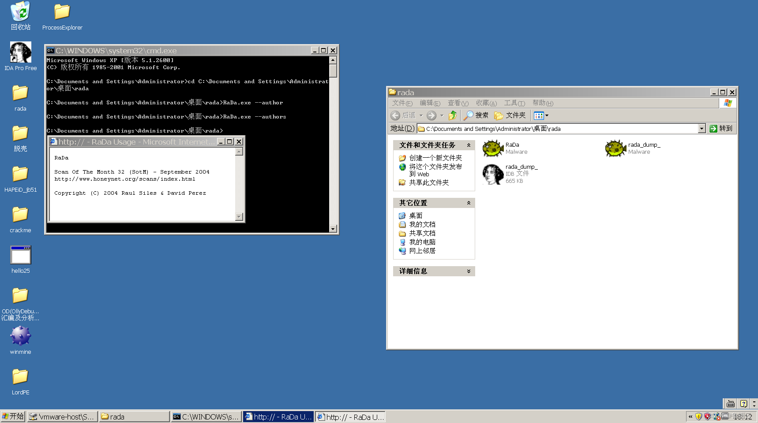Switch to vmware-host taskbar item

[63, 416]
